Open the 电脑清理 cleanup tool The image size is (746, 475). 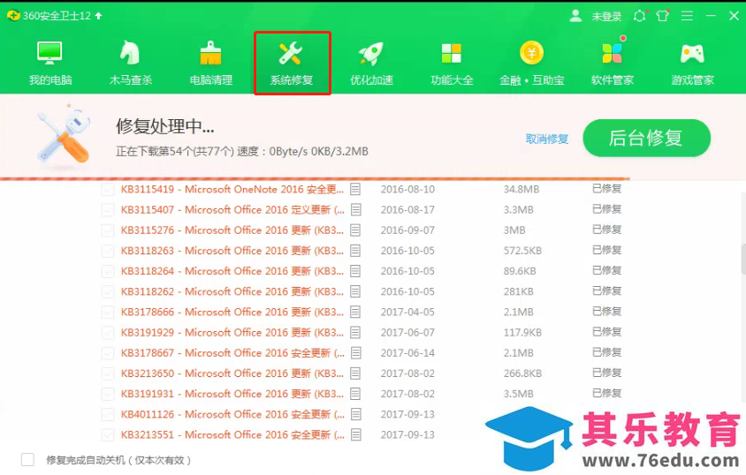click(x=210, y=64)
